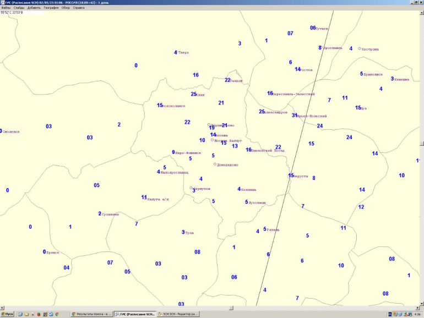This screenshot has height=318, width=424.
Task: Click the ГИС application icon in title bar
Action: [2, 3]
